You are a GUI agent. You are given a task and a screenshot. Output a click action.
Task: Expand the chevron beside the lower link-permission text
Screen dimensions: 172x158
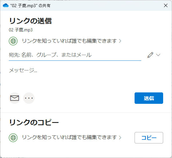coord(120,138)
